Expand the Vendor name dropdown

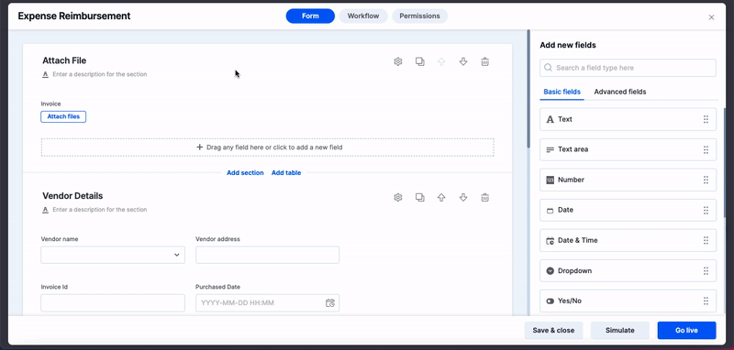177,255
